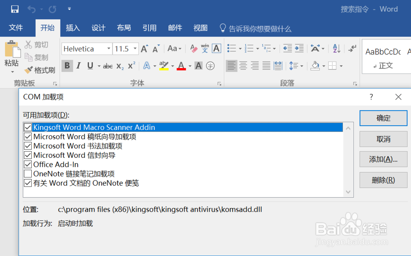Open font size 11.5 dropdown
Viewport: 411px width, 256px height.
pyautogui.click(x=135, y=48)
